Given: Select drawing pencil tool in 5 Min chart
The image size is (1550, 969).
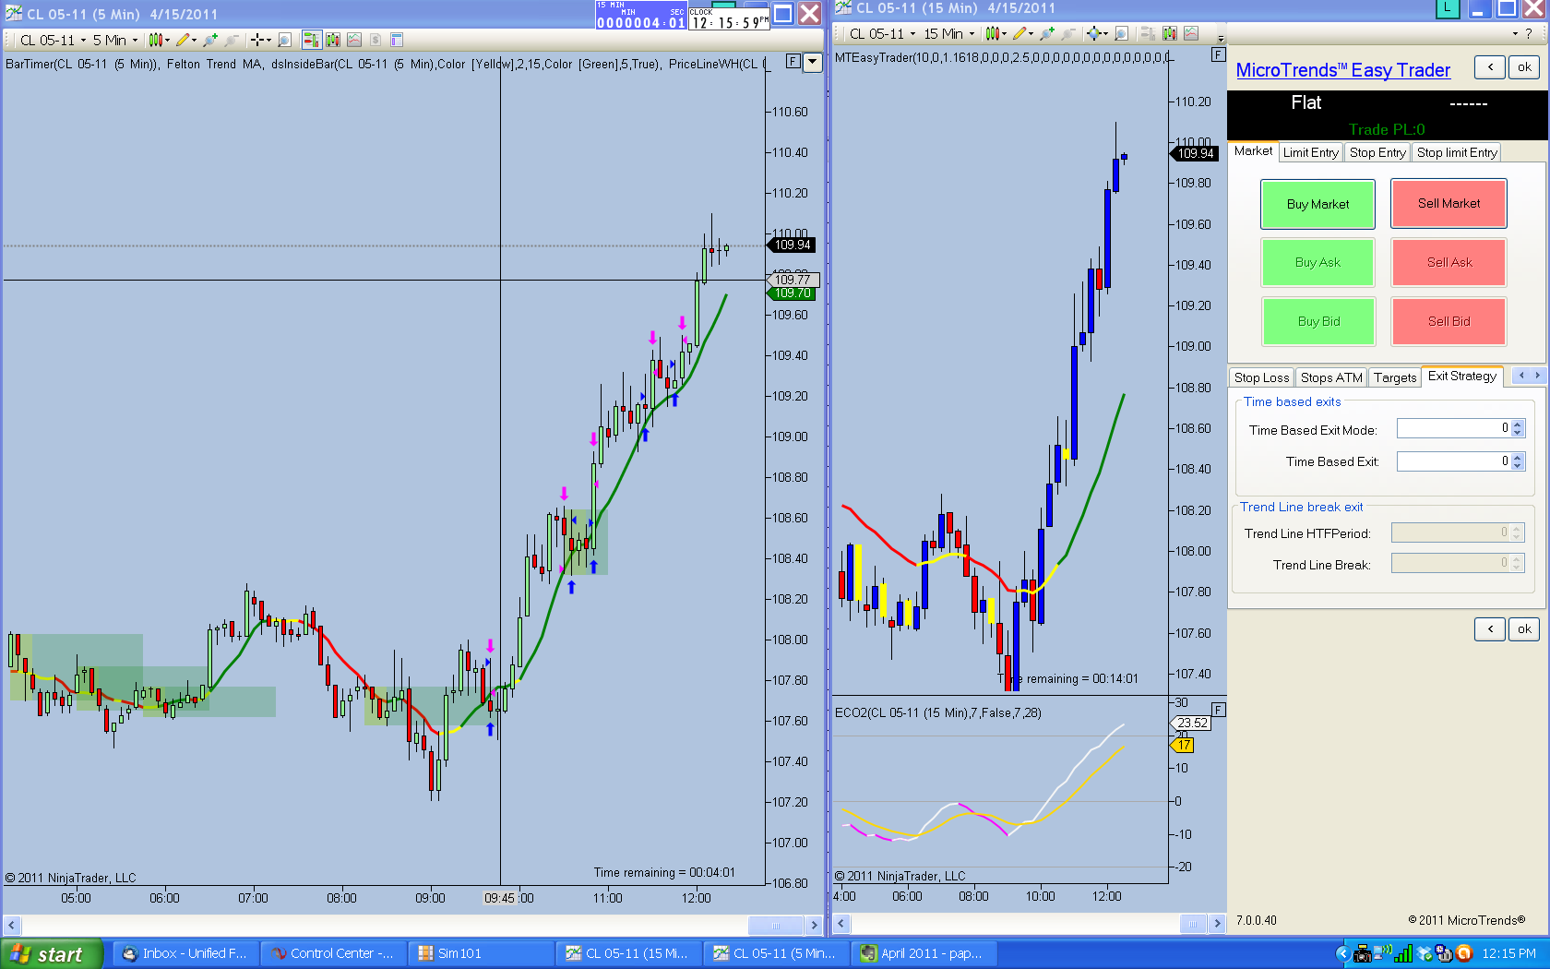Looking at the screenshot, I should click(x=186, y=40).
